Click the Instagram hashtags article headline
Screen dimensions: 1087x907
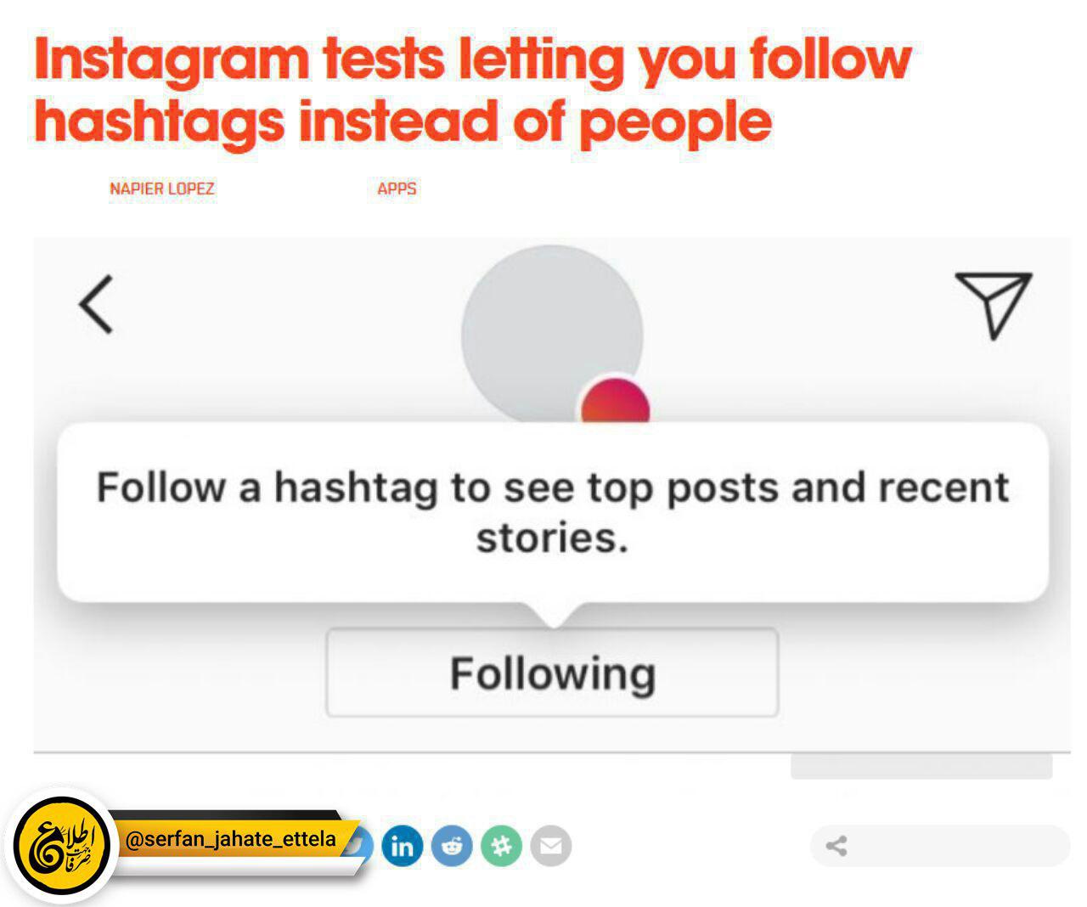pos(472,90)
